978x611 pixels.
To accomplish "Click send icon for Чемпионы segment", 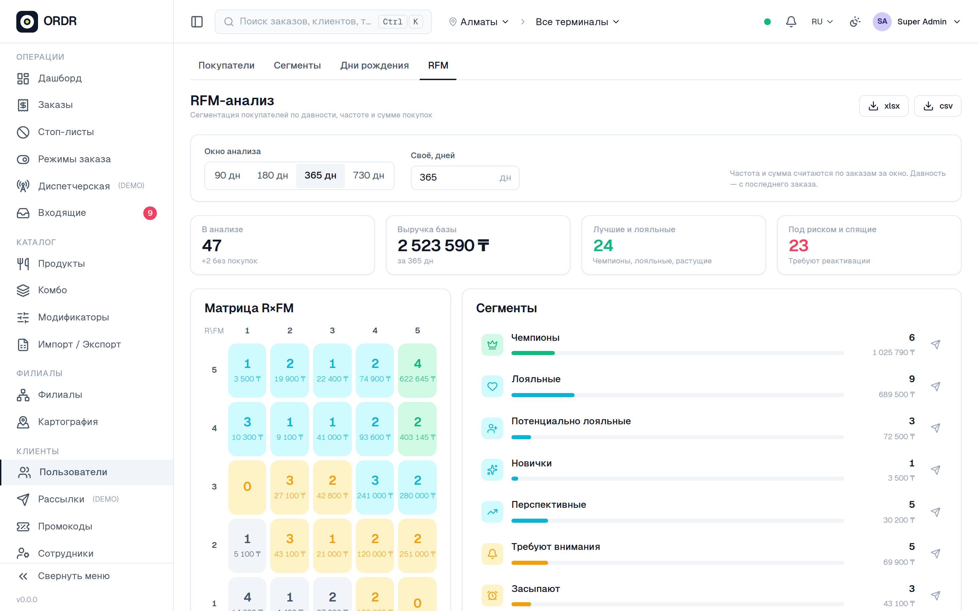I will tap(935, 344).
